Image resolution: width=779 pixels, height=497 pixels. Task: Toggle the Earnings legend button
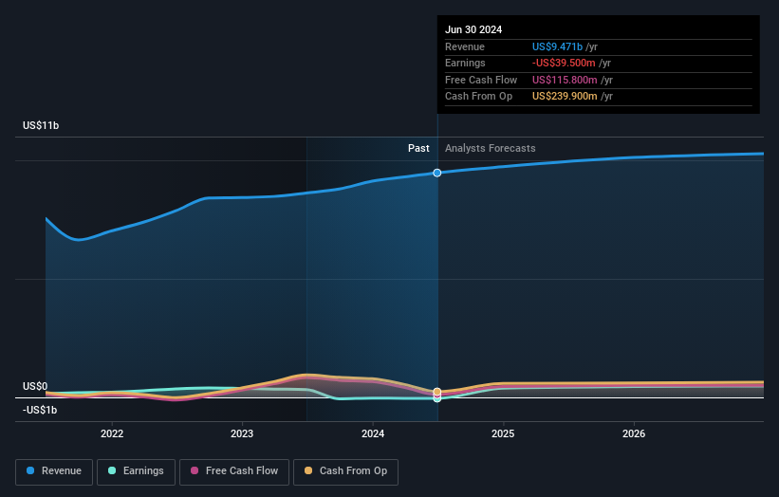136,471
